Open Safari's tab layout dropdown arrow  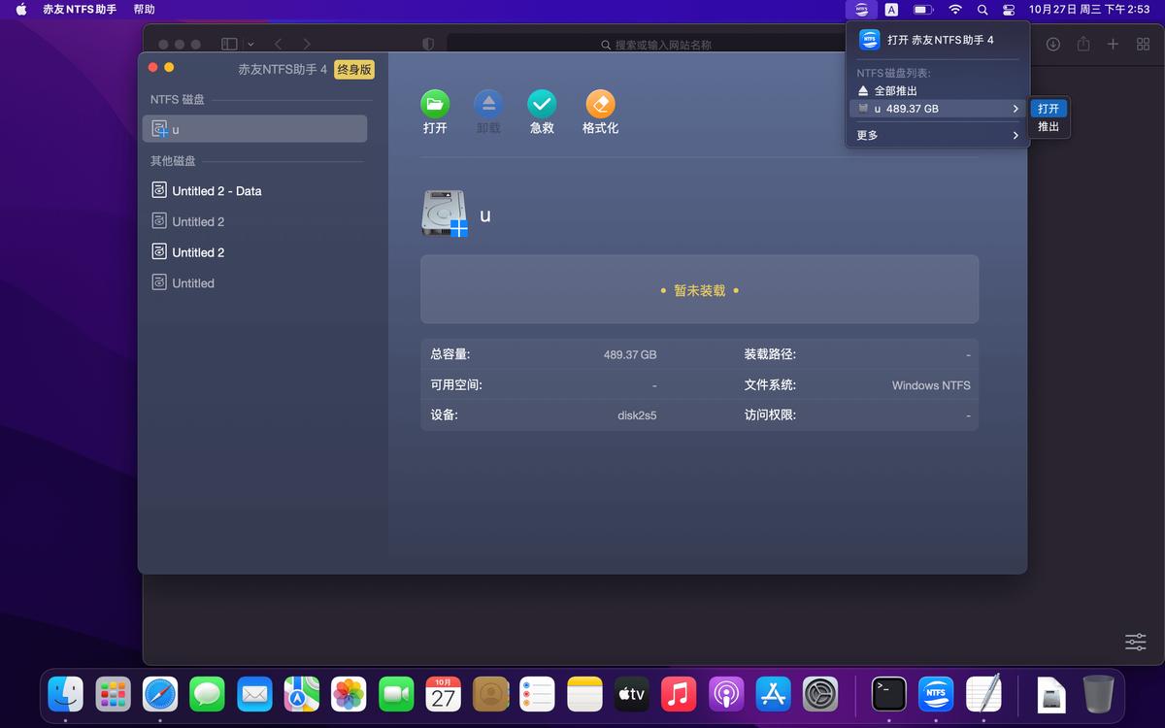250,44
